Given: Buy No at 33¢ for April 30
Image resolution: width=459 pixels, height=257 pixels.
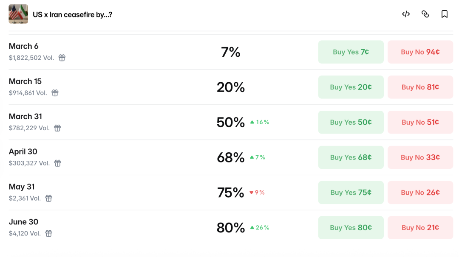Looking at the screenshot, I should tap(420, 157).
